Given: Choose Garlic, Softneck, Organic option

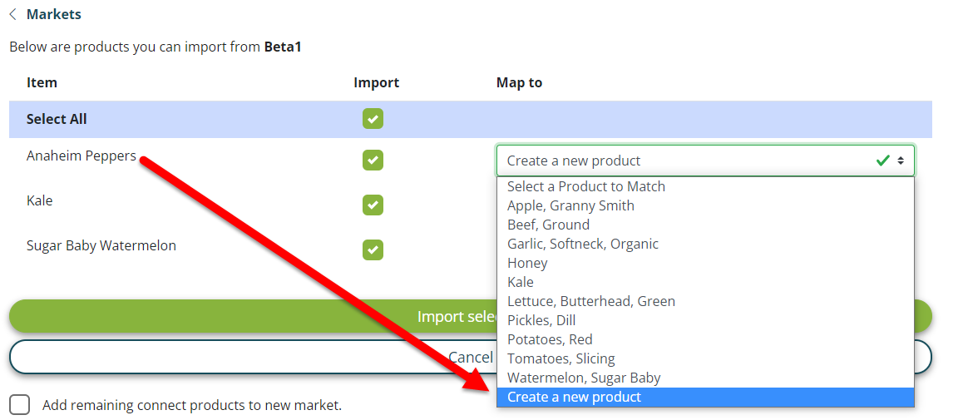Looking at the screenshot, I should coord(582,244).
